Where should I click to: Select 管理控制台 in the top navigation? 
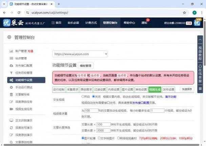tap(110, 23)
